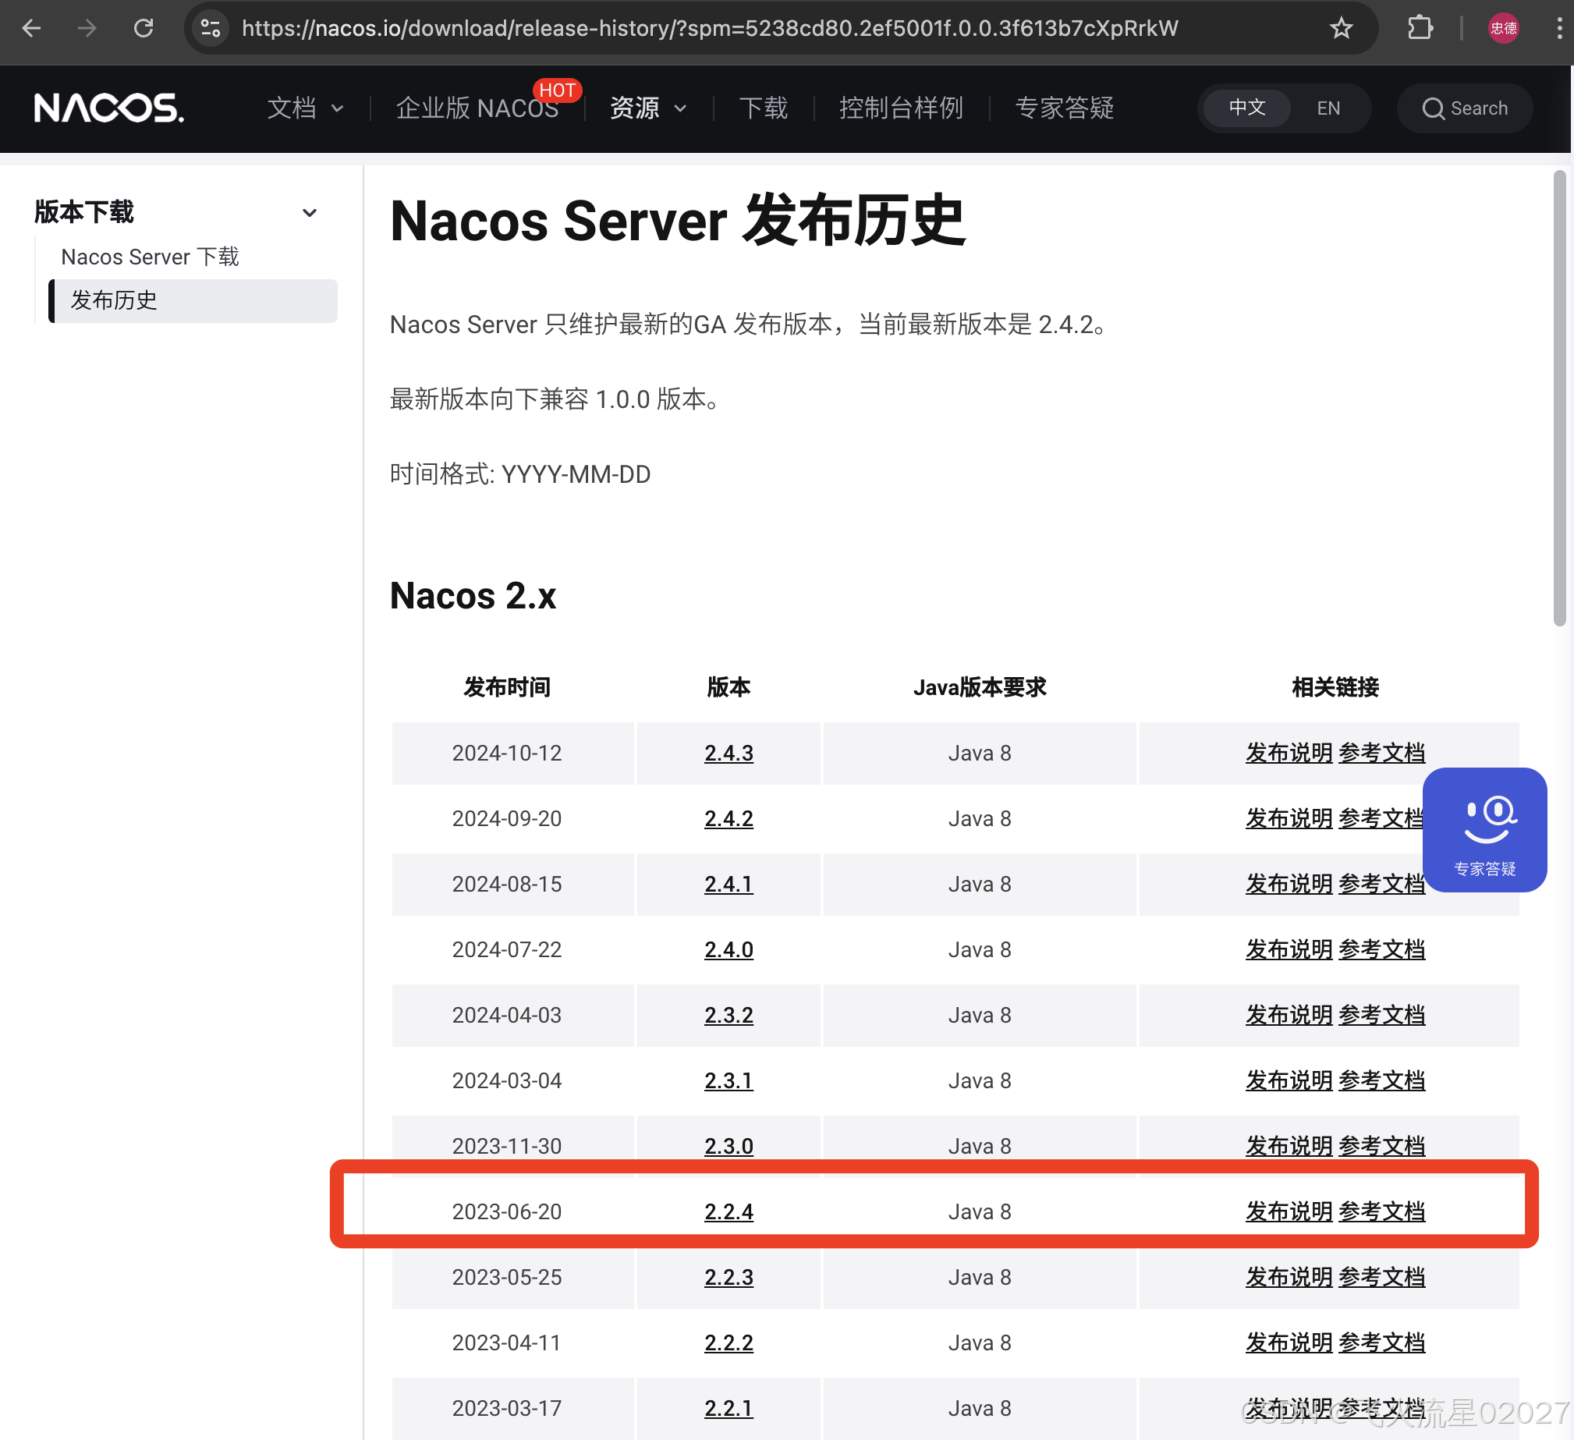Open version 2.4.2 link
The image size is (1574, 1440).
coord(729,818)
